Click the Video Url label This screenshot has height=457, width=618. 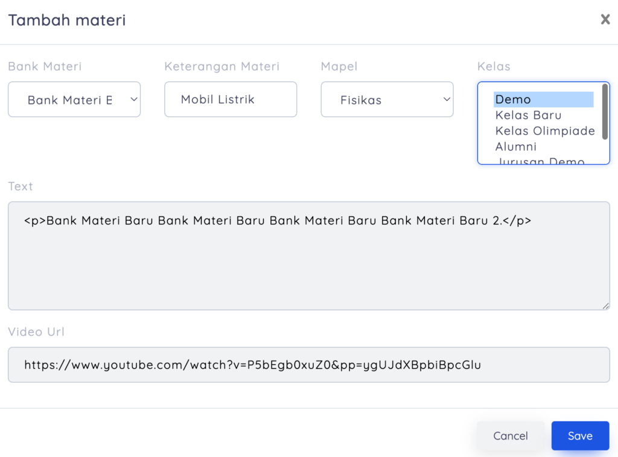point(36,331)
